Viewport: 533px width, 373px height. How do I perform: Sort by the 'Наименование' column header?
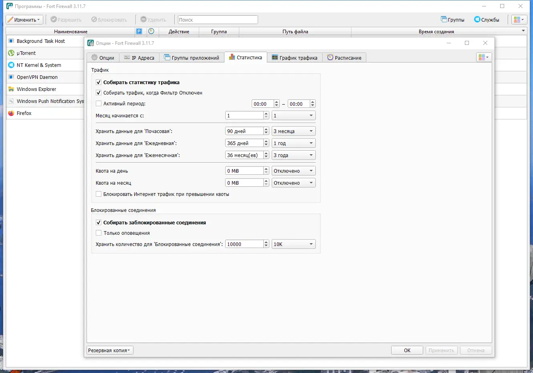point(71,31)
